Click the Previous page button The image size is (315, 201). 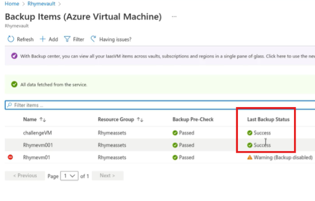pyautogui.click(x=25, y=175)
